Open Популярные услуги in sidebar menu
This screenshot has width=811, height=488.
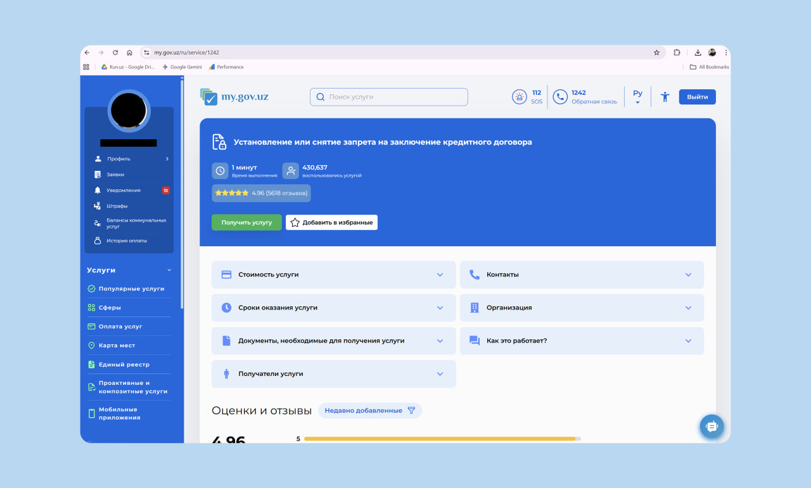131,289
